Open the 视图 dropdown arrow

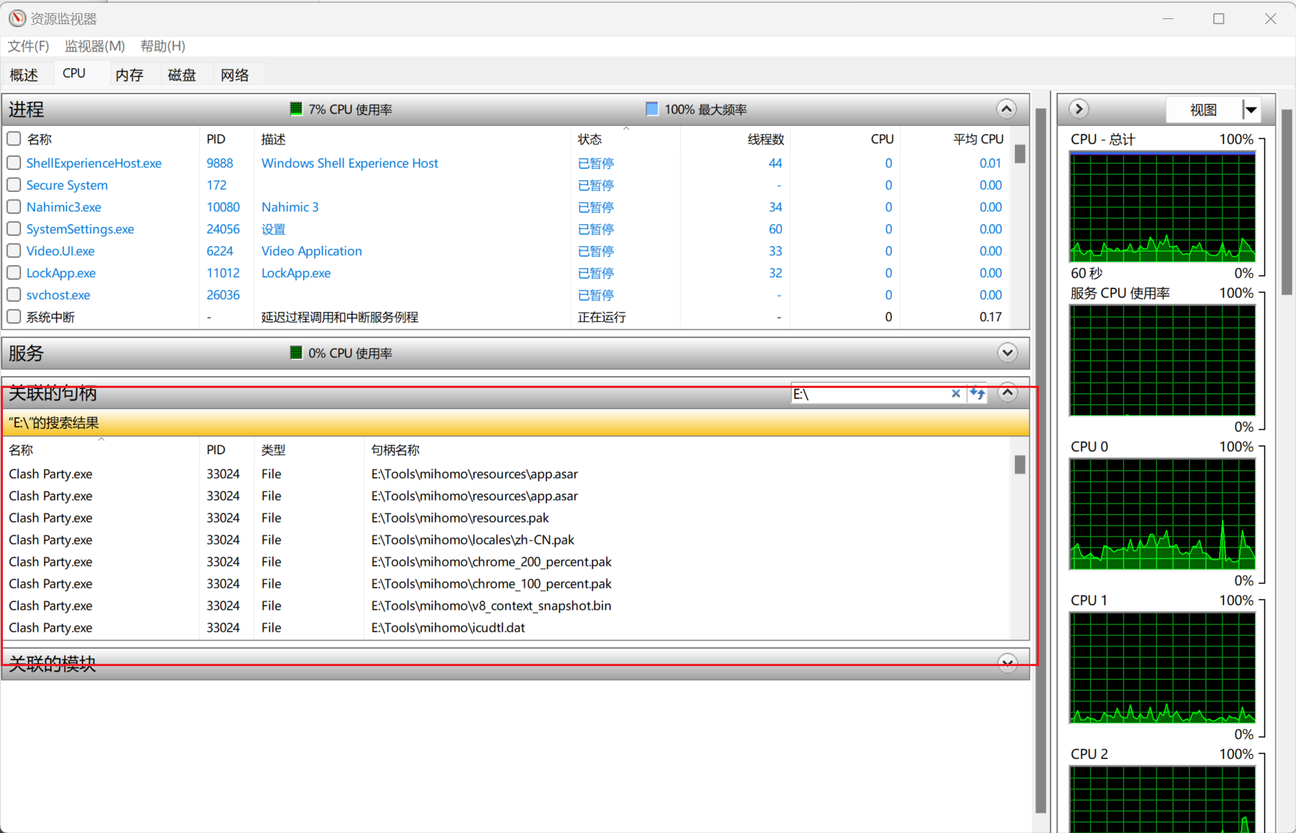(1251, 110)
